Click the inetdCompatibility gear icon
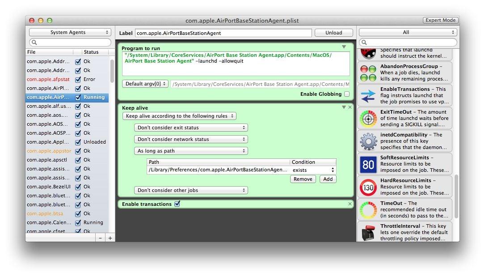Image resolution: width=485 pixels, height=277 pixels. point(368,141)
